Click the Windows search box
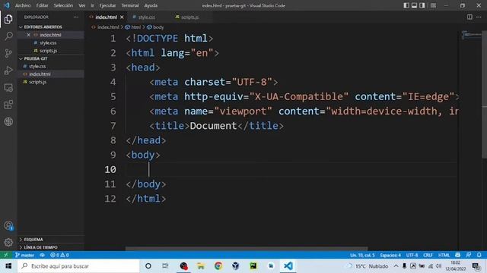This screenshot has height=273, width=487. click(x=78, y=266)
